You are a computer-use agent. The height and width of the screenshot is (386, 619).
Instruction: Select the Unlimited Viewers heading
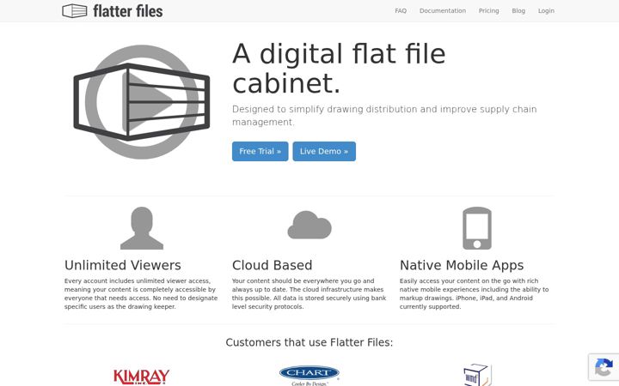click(x=123, y=265)
